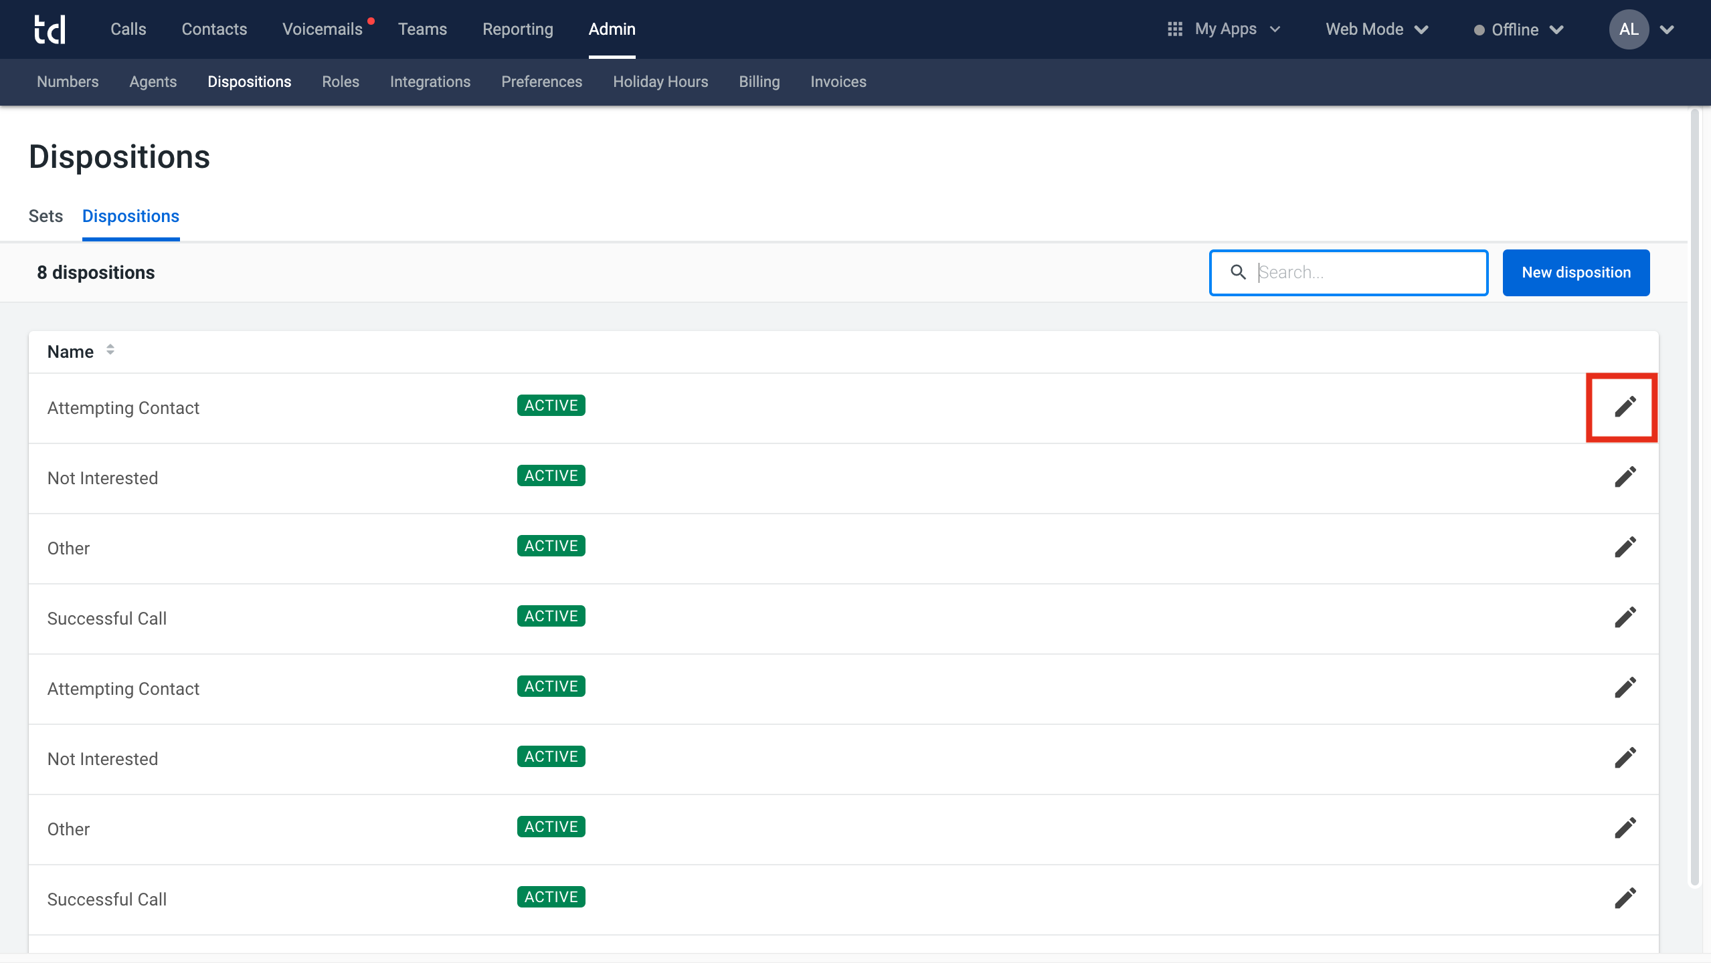This screenshot has width=1711, height=963.
Task: Click the pencil on the second Not Interested row
Action: coord(1625,758)
